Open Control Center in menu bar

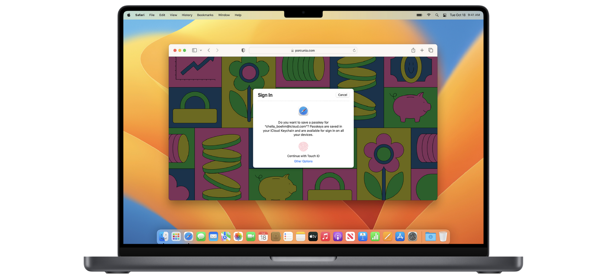pos(444,15)
